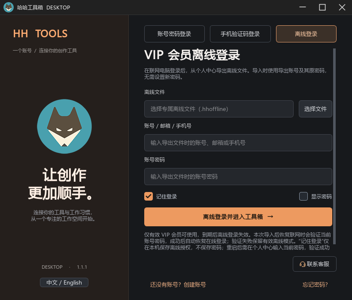Minimize the 哈哈工具箱 window

pos(303,7)
